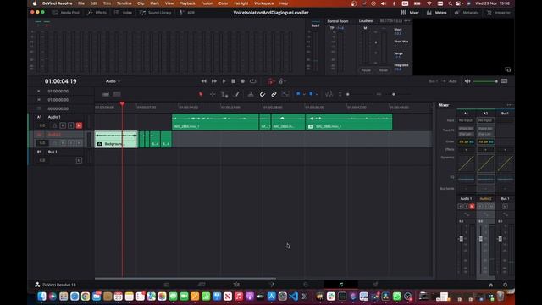Open the Audio timeline dropdown

click(x=113, y=81)
